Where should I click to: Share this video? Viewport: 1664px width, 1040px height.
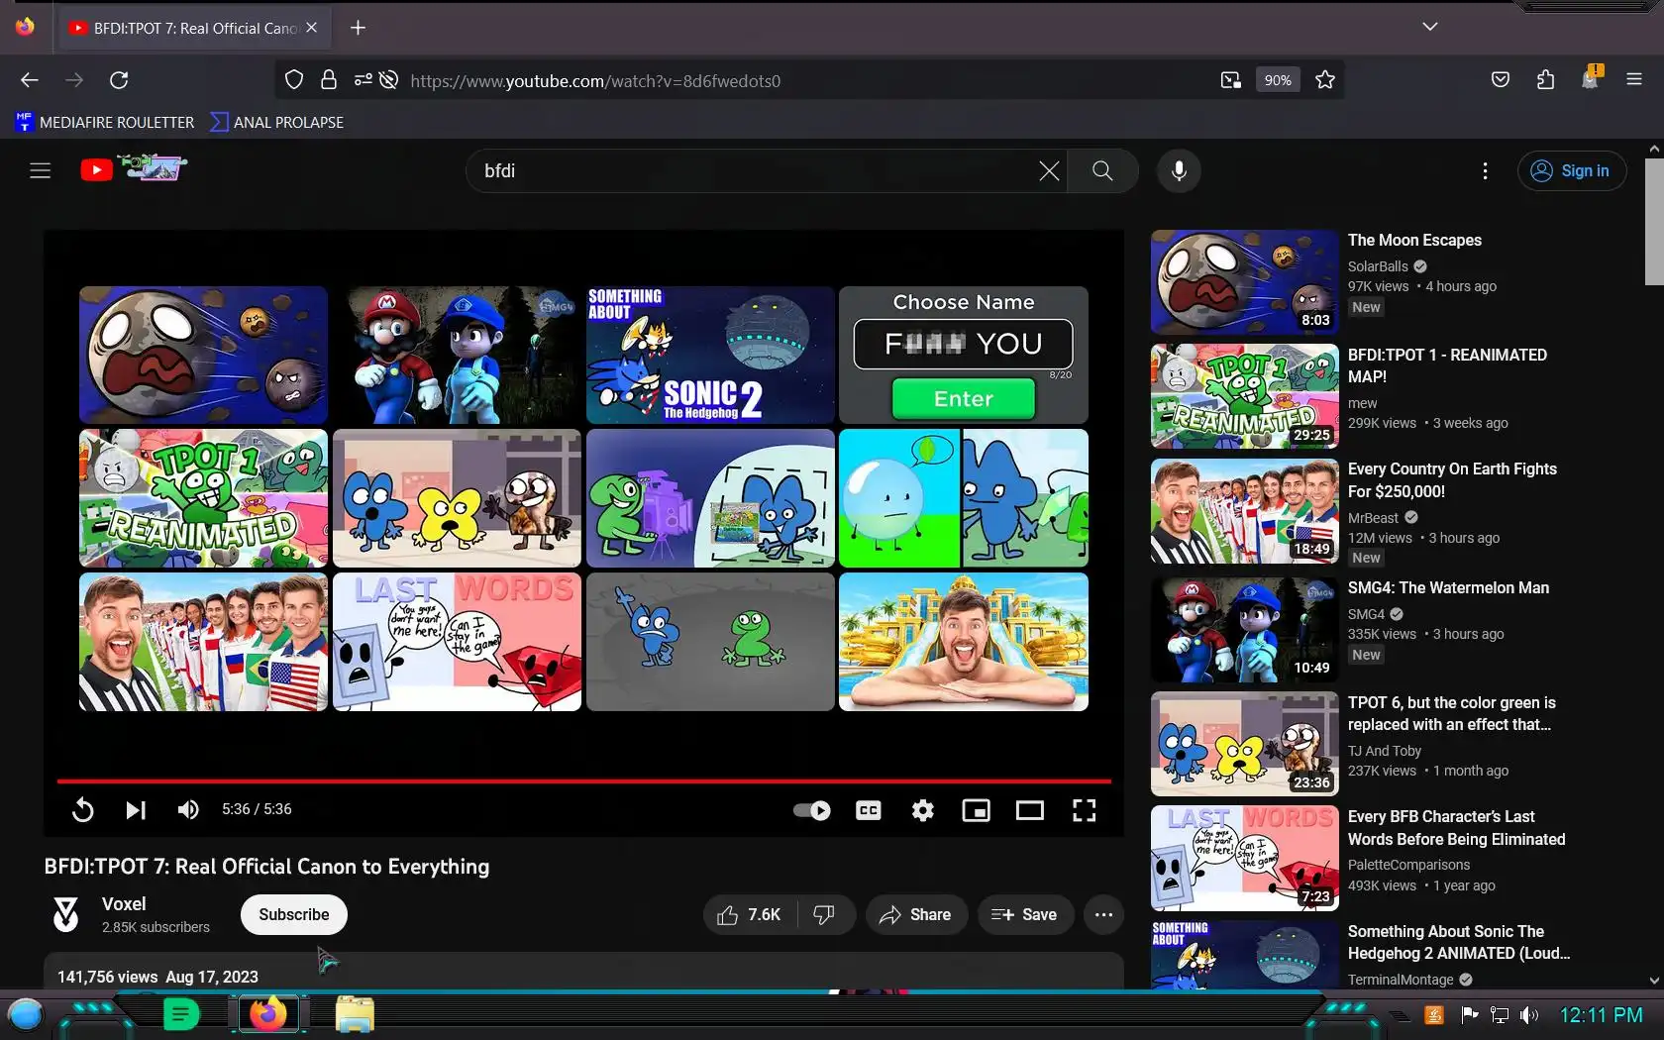click(x=916, y=915)
